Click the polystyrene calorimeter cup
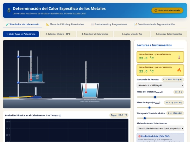 coord(90,90)
